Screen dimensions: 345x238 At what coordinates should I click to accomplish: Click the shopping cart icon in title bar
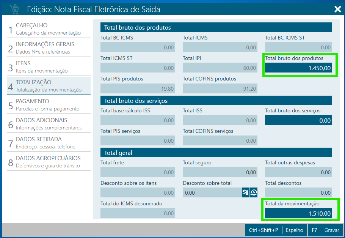[14, 9]
